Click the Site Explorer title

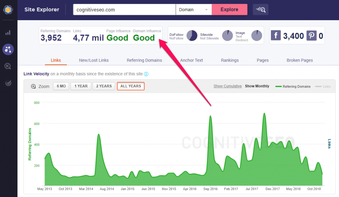(42, 10)
